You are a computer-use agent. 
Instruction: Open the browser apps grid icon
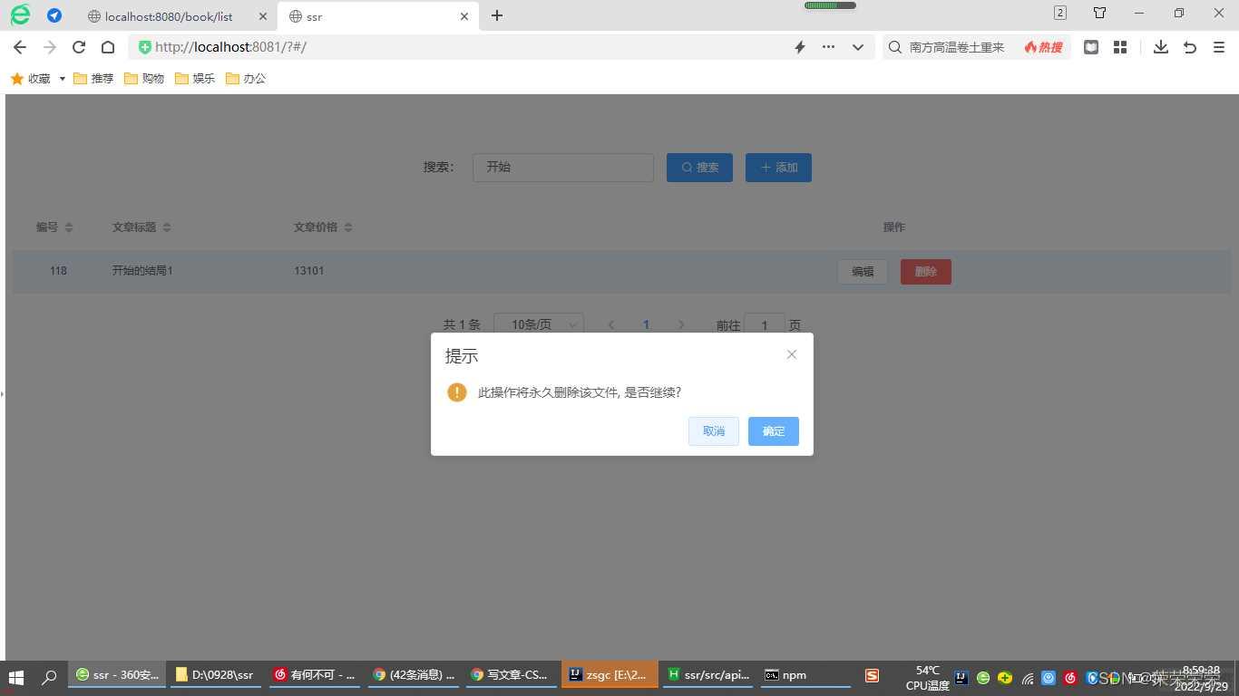click(x=1120, y=47)
